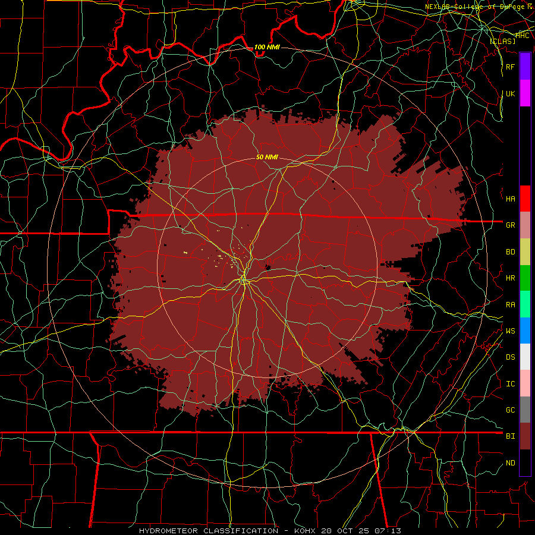This screenshot has height=535, width=535.
Task: Click the HYDROMETEOR CLASSIFICATION title text
Action: coord(209,531)
